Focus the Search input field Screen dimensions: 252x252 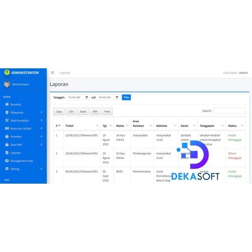coord(229,111)
